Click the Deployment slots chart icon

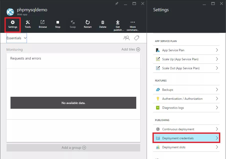[158, 147]
